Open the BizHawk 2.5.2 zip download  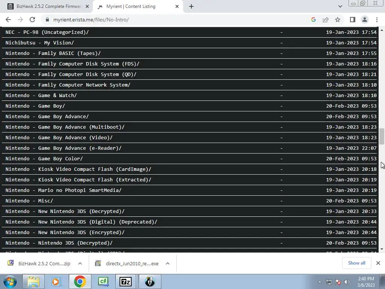pos(39,263)
